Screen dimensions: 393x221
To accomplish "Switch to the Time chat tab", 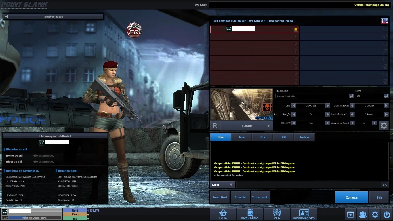I will 242,137.
